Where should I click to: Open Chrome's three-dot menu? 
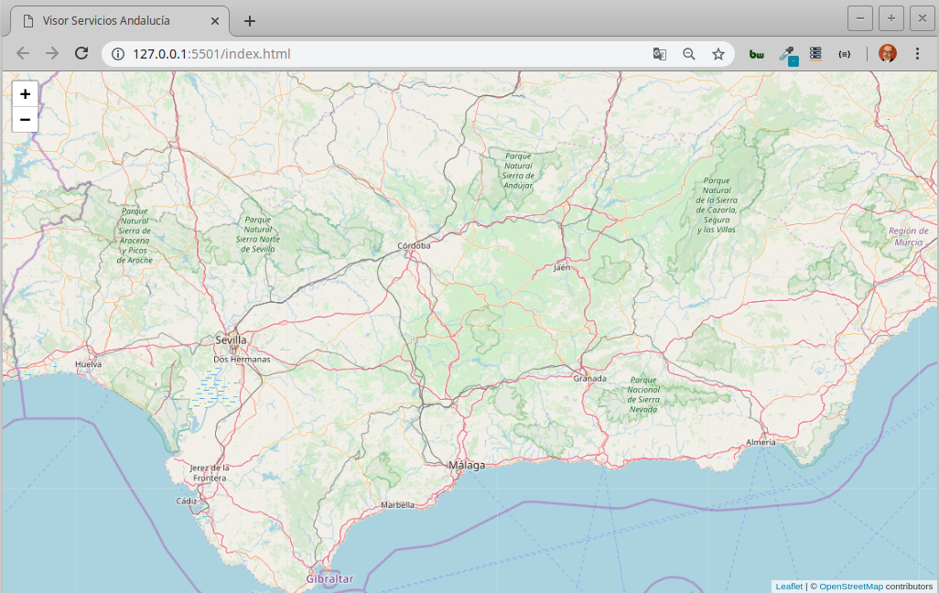point(917,54)
